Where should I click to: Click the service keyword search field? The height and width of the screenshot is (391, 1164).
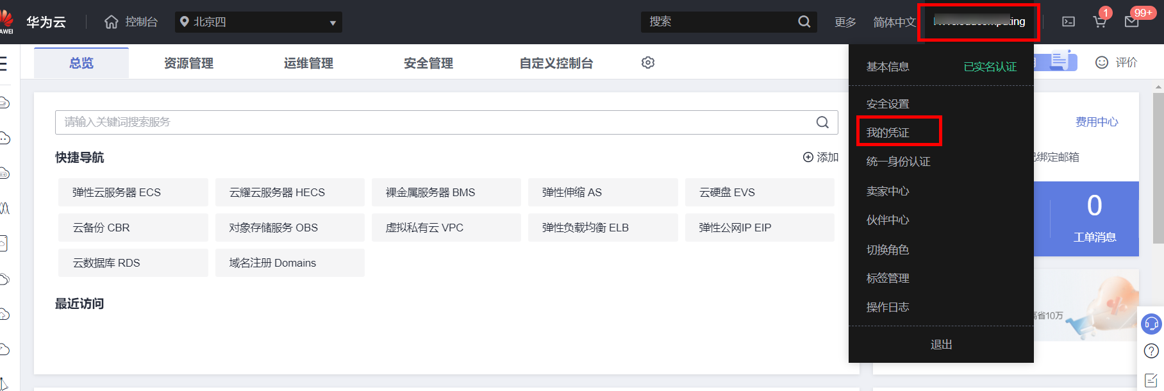(436, 122)
